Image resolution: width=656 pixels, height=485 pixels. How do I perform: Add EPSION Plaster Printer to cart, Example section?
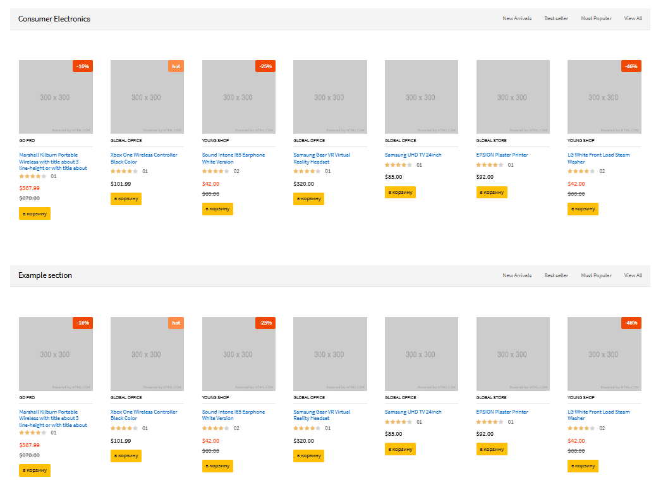[x=492, y=449]
